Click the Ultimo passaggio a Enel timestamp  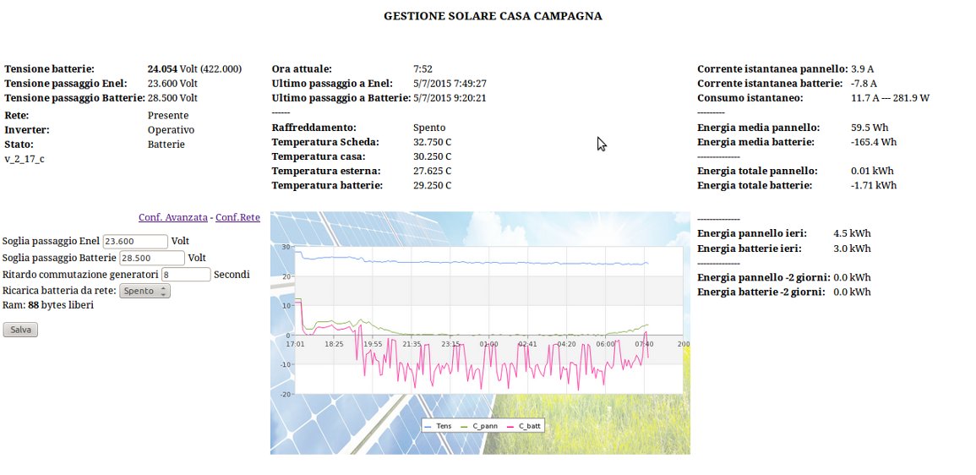(450, 84)
